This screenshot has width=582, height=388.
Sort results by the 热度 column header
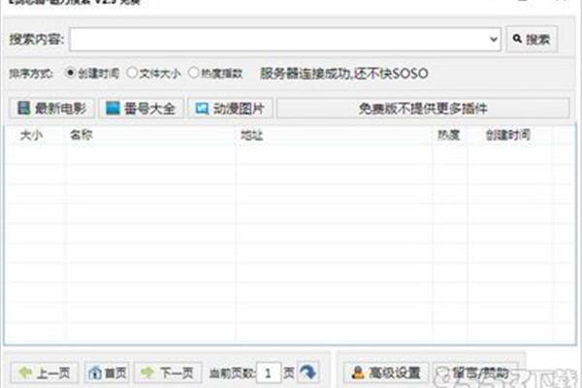tap(448, 135)
